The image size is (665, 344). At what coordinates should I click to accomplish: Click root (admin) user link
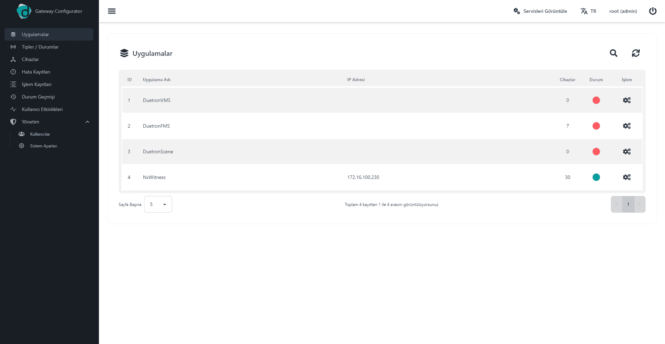[623, 11]
